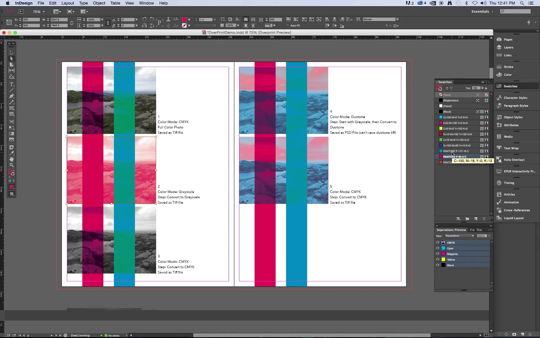Click the Delete Swatch trash button
The width and height of the screenshot is (540, 338).
(484, 219)
